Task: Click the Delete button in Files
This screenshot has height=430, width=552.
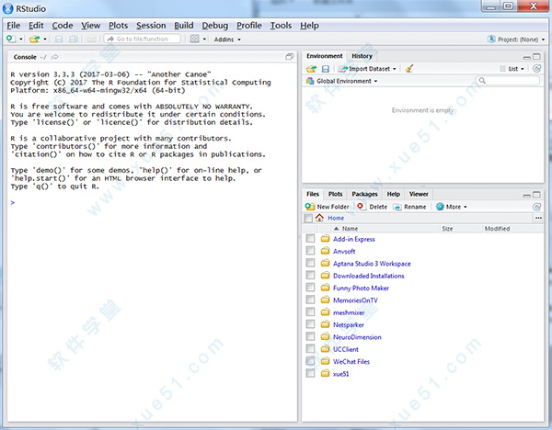Action: (372, 207)
